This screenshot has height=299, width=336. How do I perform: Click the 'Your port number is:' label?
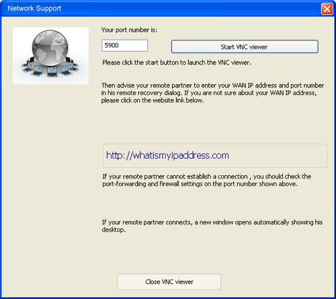coord(129,30)
